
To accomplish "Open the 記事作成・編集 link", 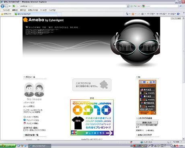I will click(31, 128).
